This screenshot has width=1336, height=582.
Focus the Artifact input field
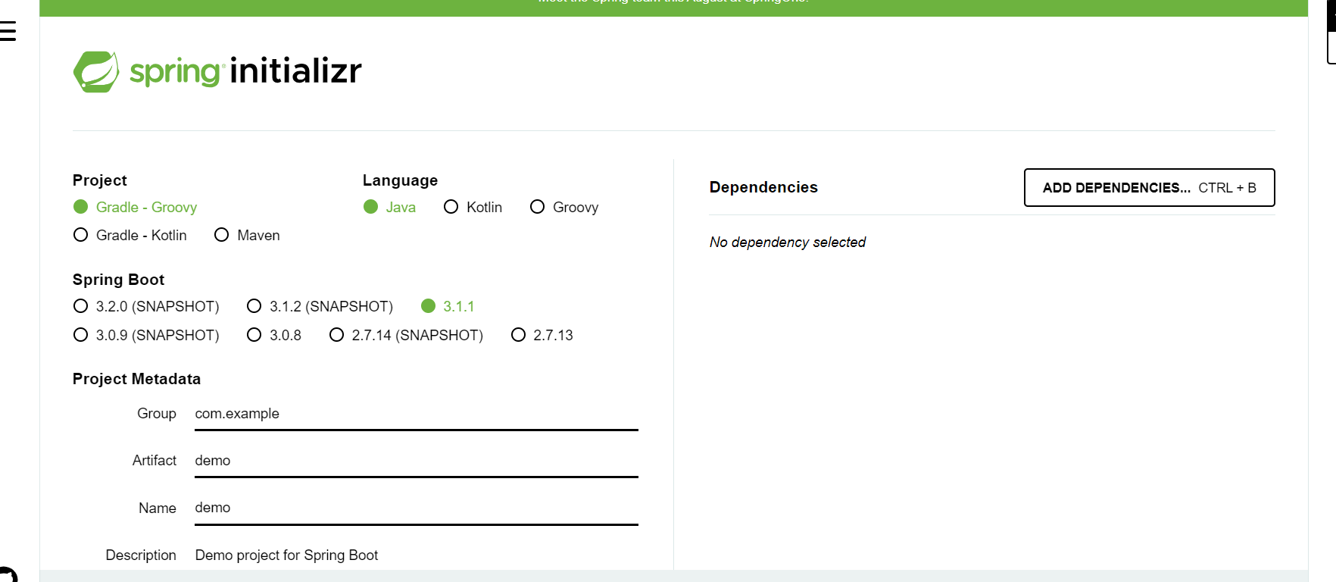(417, 461)
